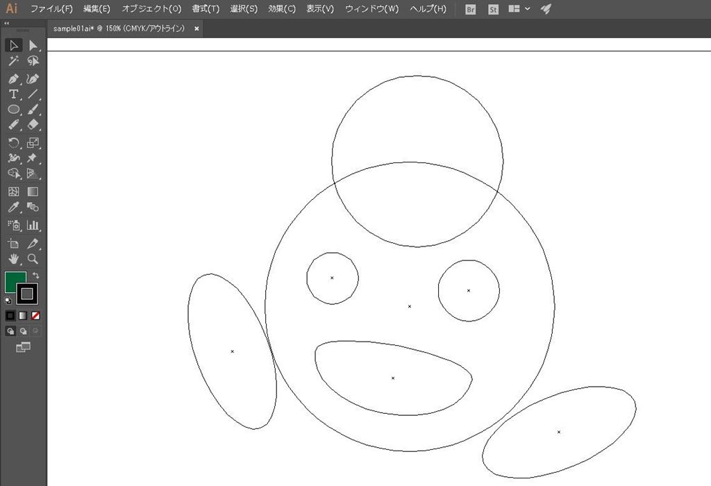Screen dimensions: 711x486
Task: Activate the Direct Selection tool
Action: [x=33, y=46]
